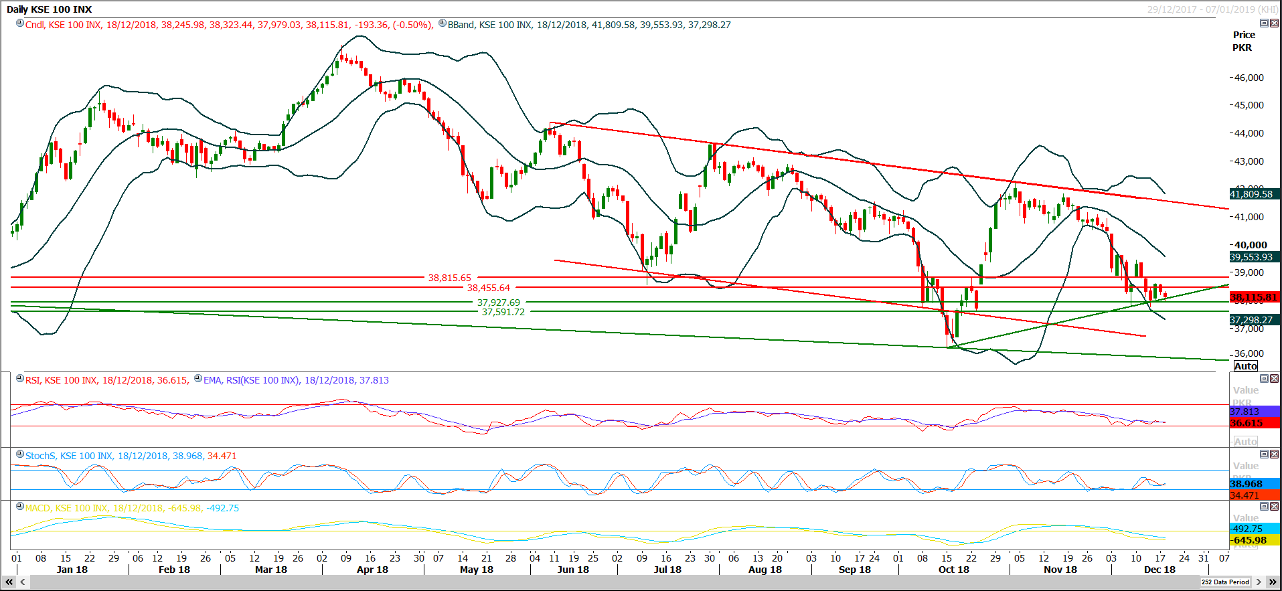Select the MACD KSE 100 INX legend text

pyautogui.click(x=133, y=508)
